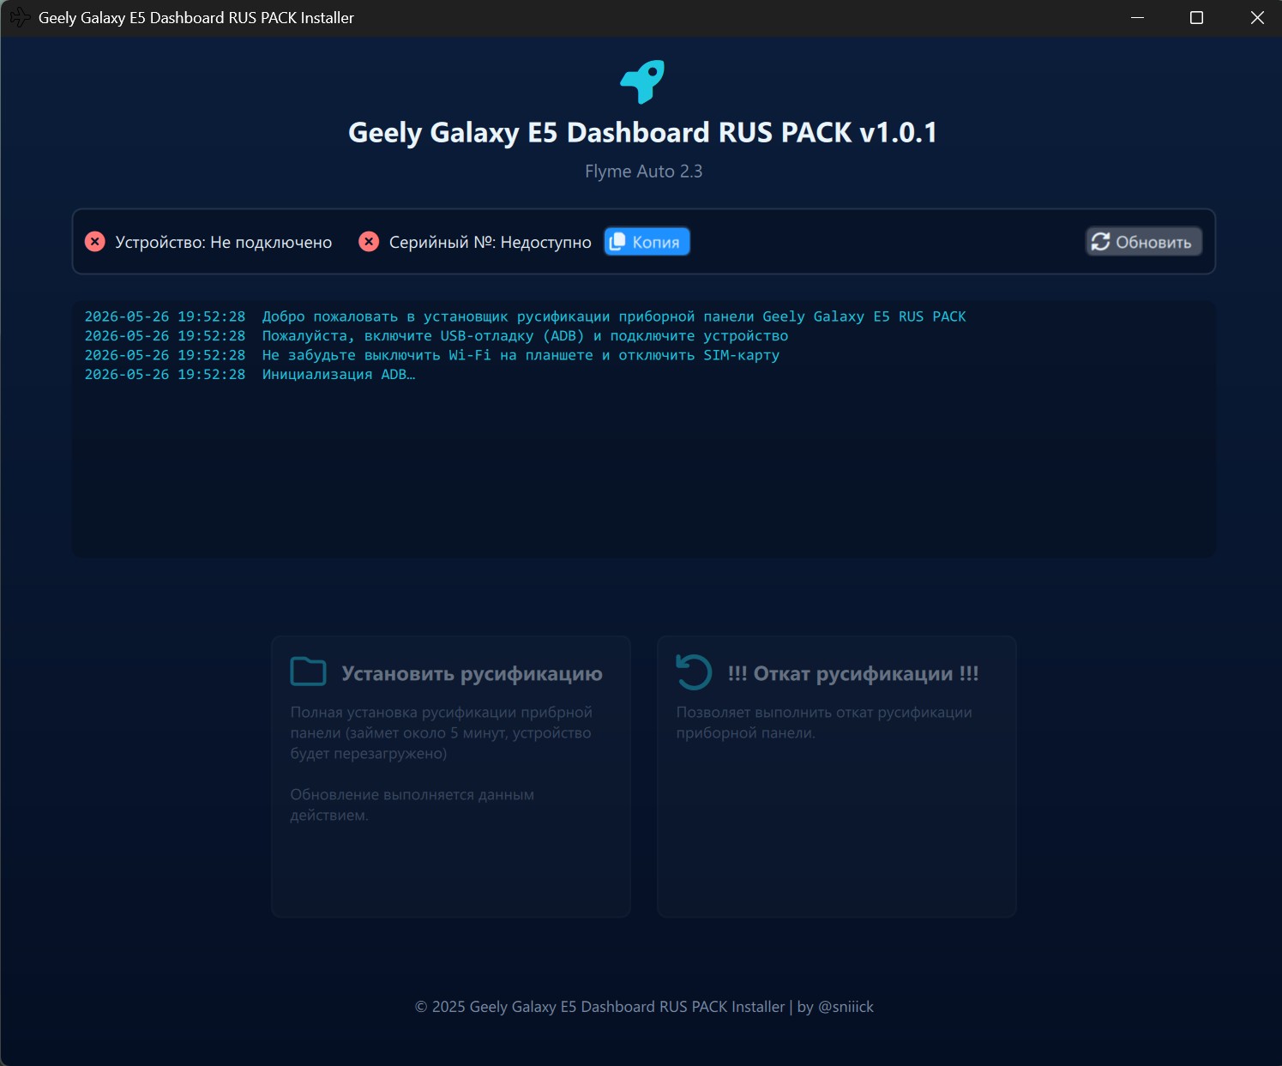Image resolution: width=1282 pixels, height=1066 pixels.
Task: Minimize the installer window
Action: pyautogui.click(x=1138, y=18)
